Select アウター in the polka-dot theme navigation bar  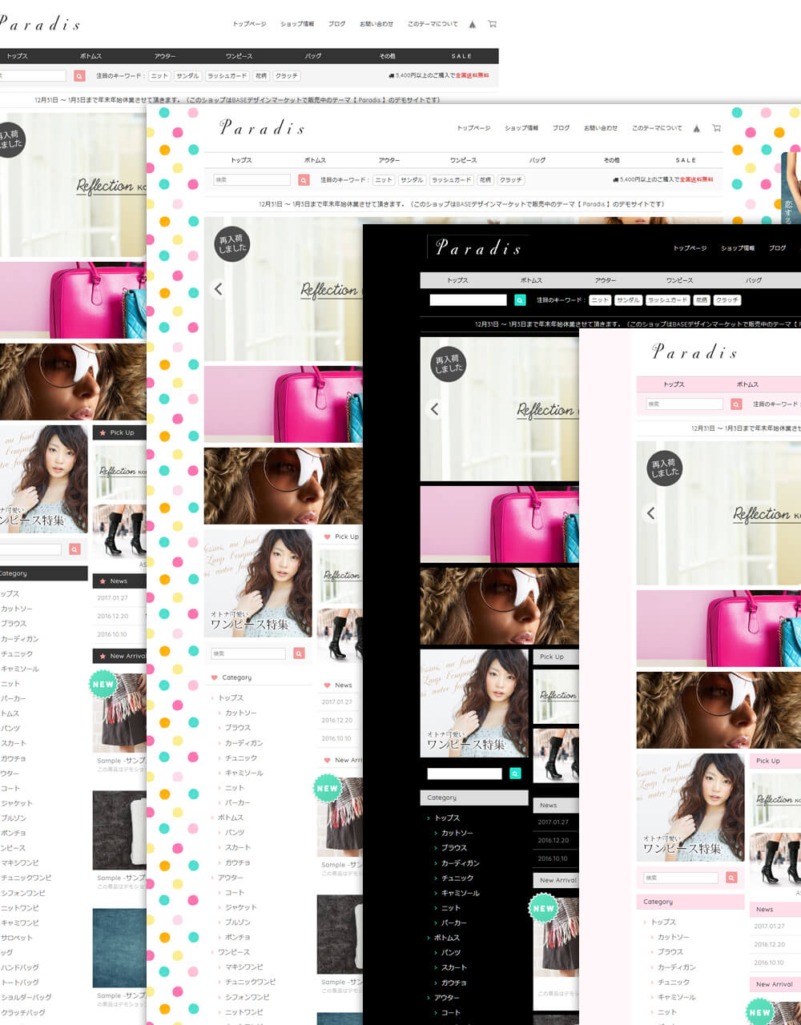coord(389,160)
